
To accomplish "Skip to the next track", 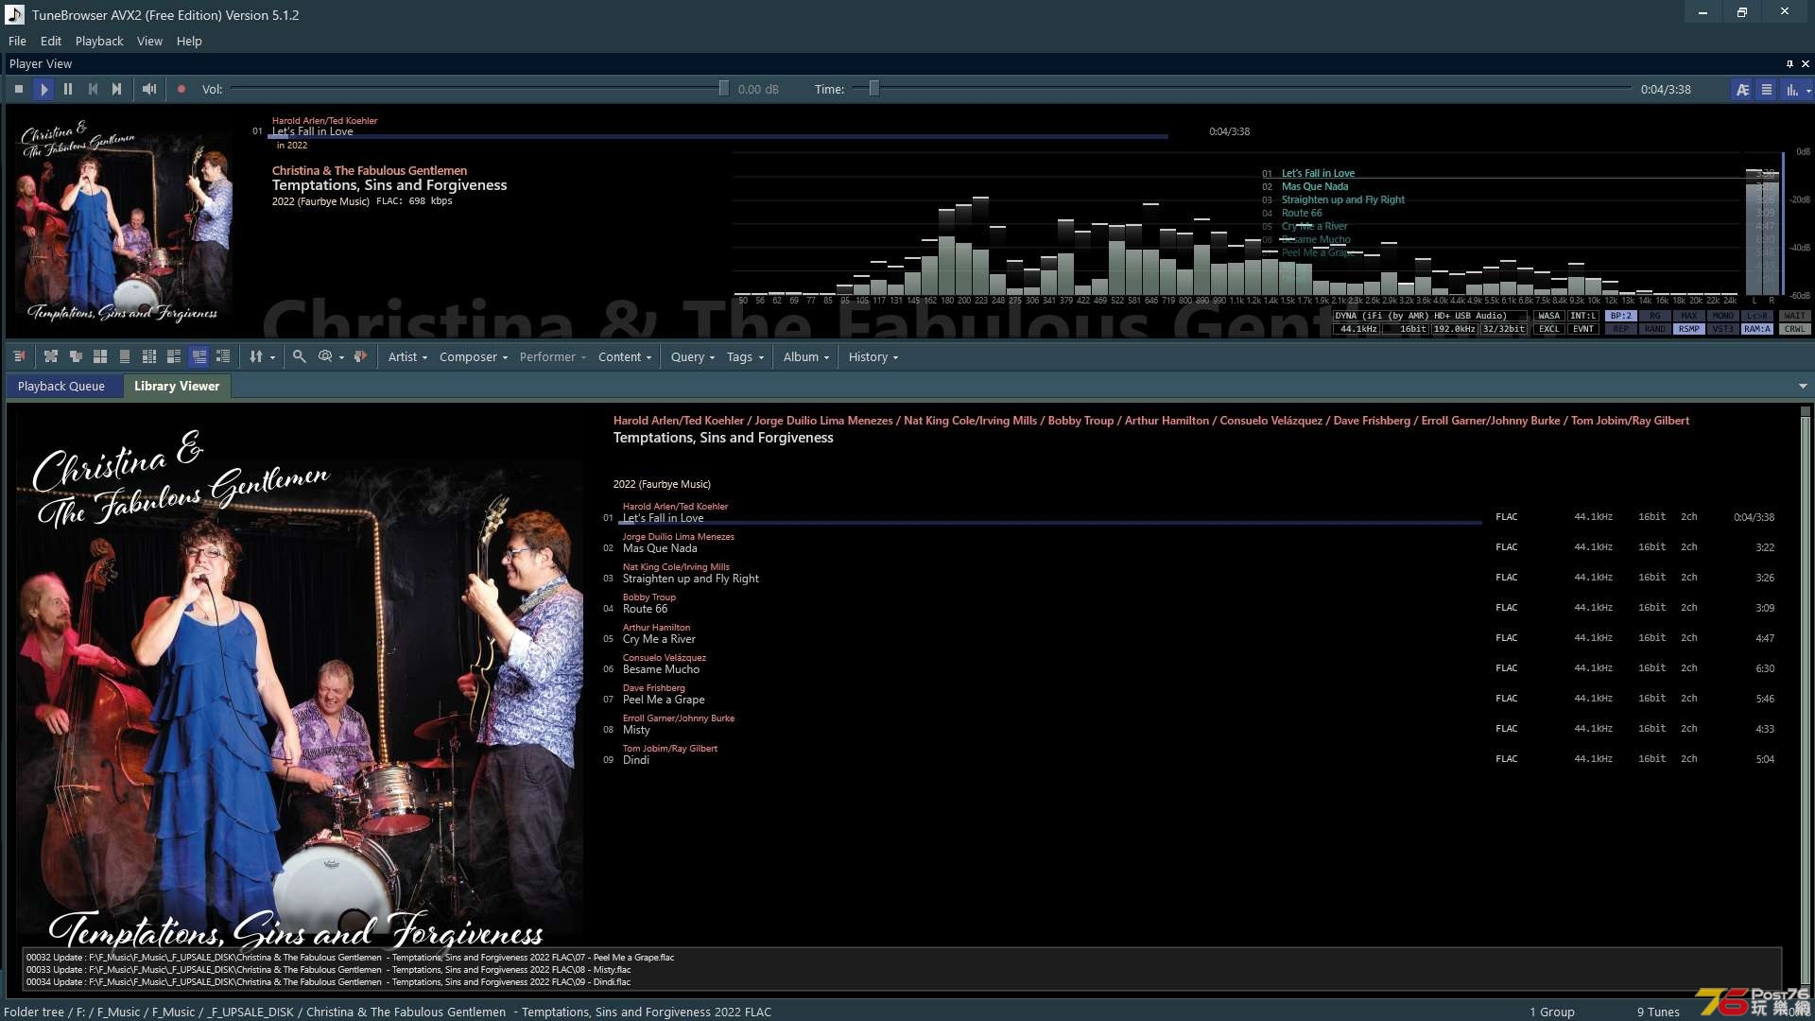I will 117,89.
